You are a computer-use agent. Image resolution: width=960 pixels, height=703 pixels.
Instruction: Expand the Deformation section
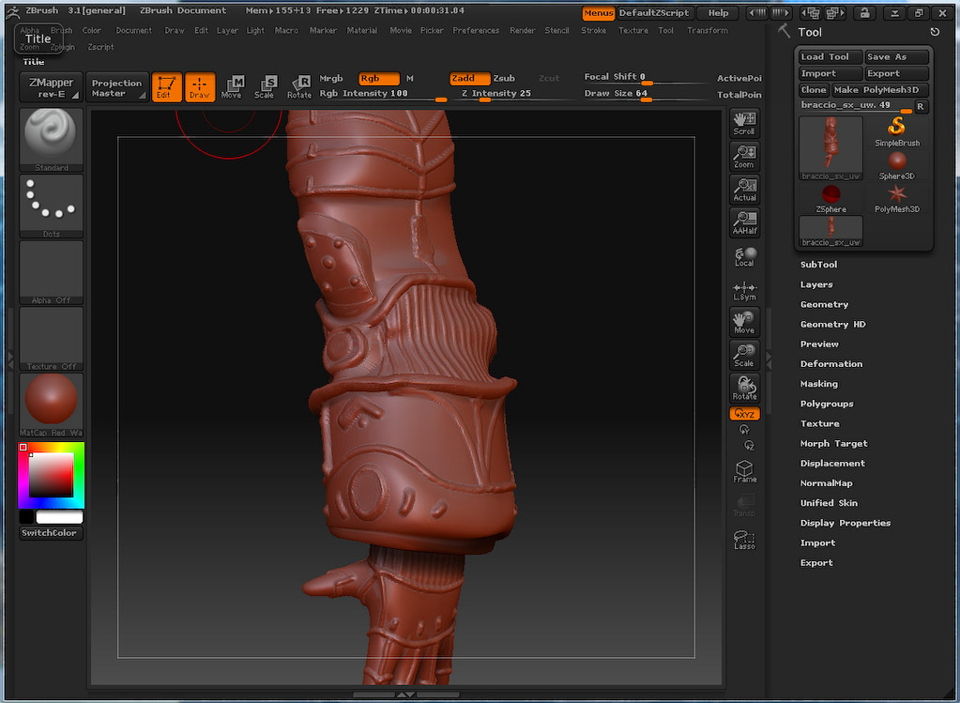(830, 364)
